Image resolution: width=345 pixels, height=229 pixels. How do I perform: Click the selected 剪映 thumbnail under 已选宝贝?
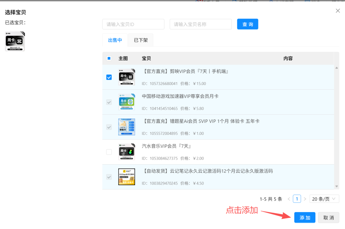point(15,41)
